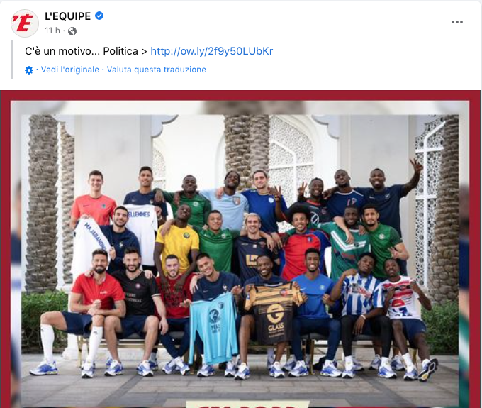
Task: Click the dark red image border
Action: pyautogui.click(x=240, y=95)
